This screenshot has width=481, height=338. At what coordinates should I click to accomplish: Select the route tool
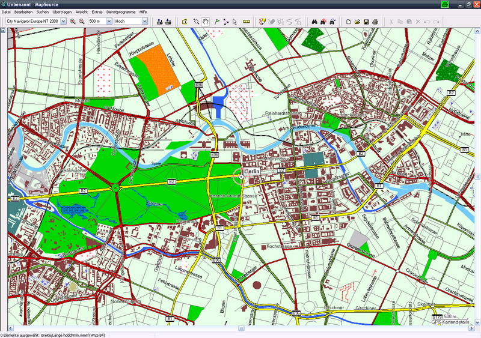pyautogui.click(x=225, y=21)
